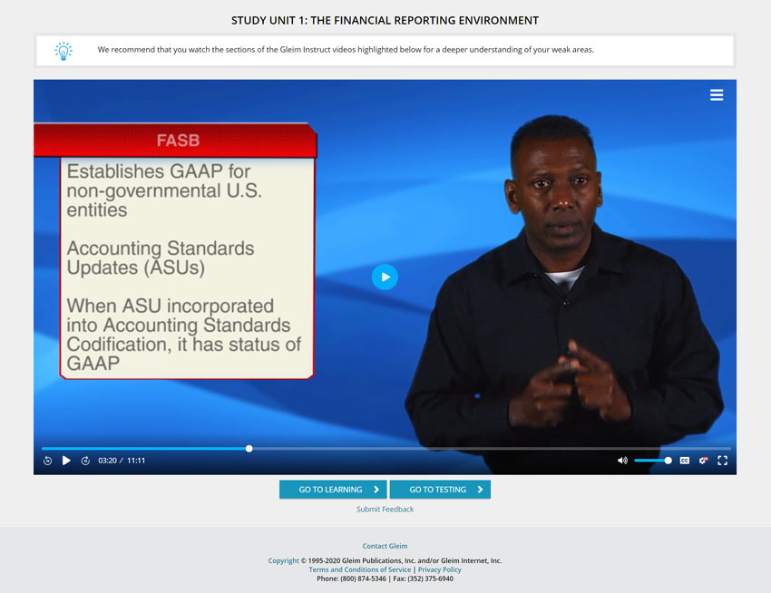This screenshot has height=593, width=771.
Task: Click the GO TO LEARNING button
Action: click(x=333, y=490)
